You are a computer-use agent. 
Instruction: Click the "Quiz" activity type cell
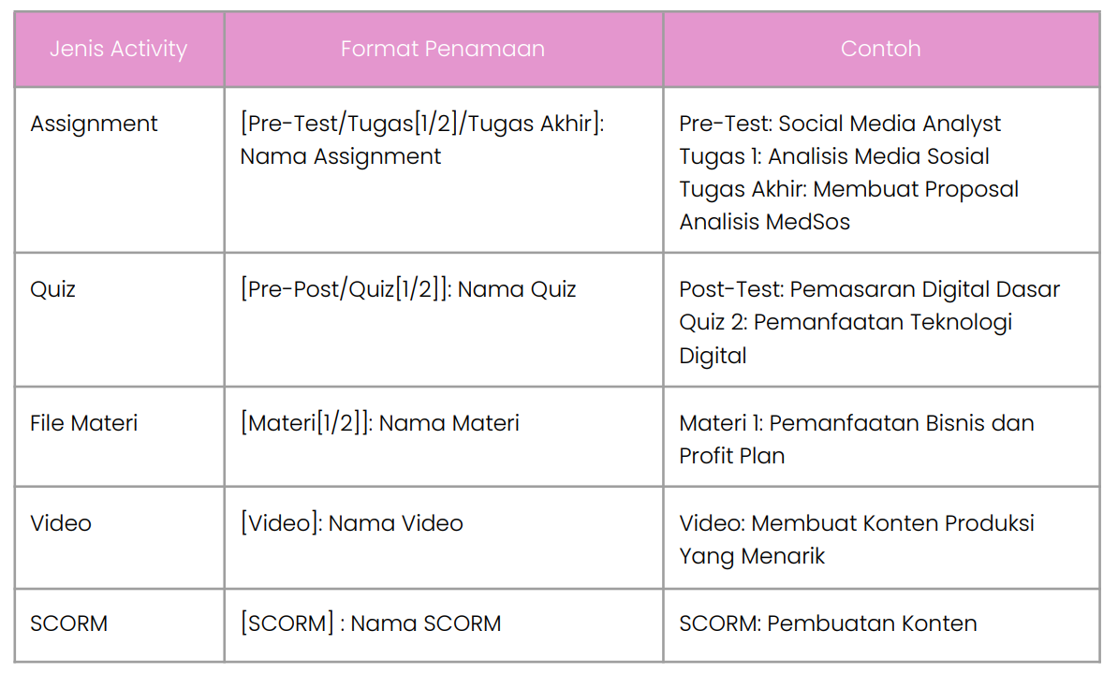coord(52,289)
